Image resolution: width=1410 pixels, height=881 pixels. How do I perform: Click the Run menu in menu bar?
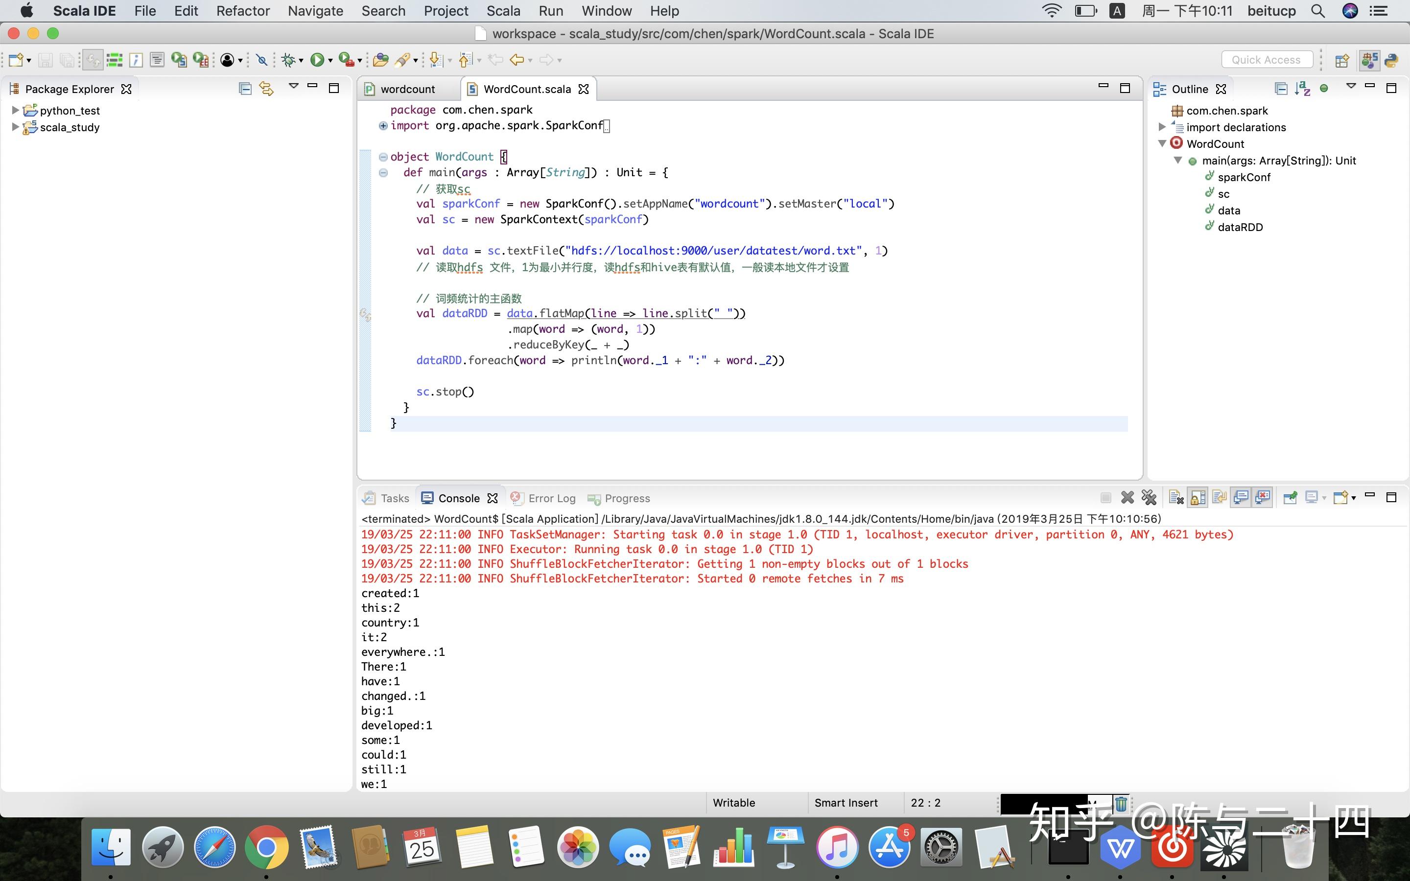tap(548, 11)
